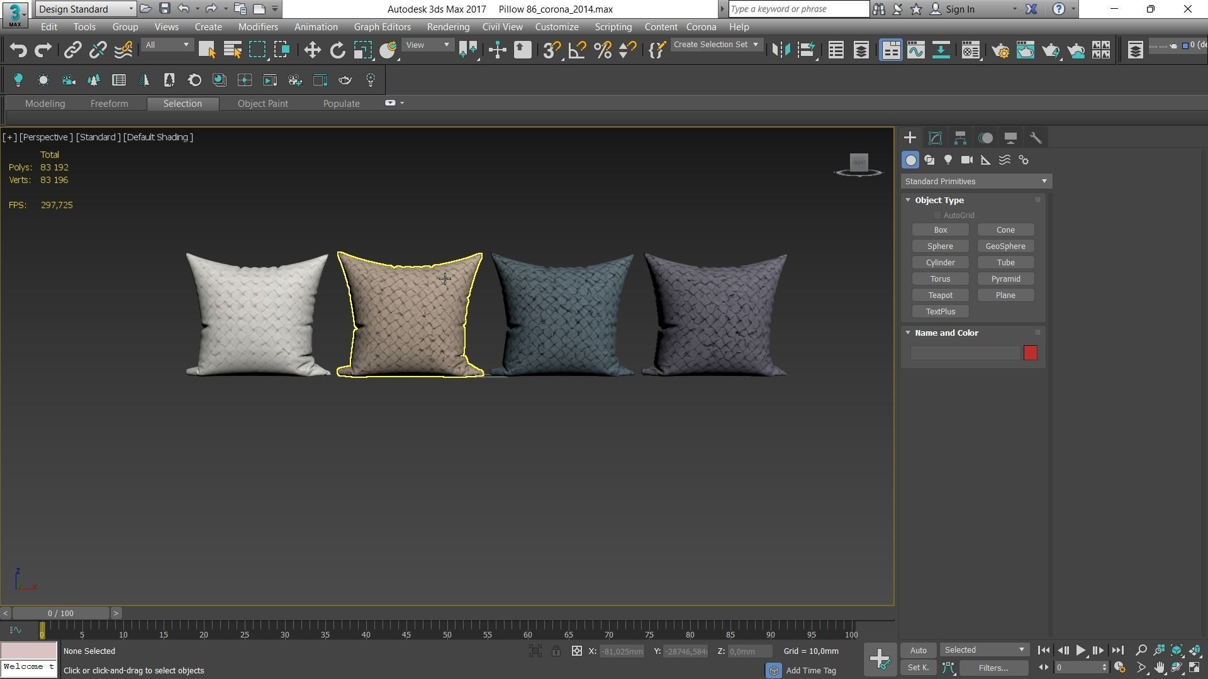Click the object name input field
Viewport: 1208px width, 679px height.
pos(965,353)
